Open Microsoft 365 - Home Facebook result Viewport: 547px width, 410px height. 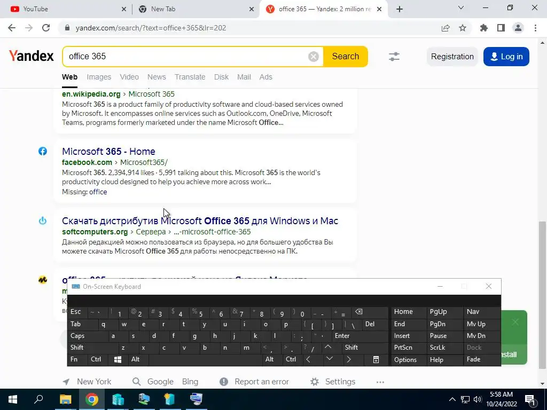coord(108,151)
